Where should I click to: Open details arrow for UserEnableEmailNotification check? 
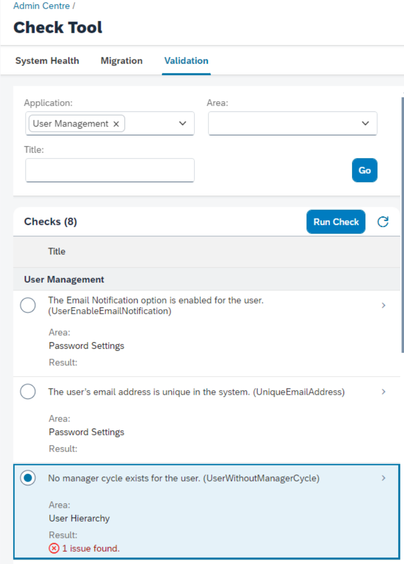384,305
